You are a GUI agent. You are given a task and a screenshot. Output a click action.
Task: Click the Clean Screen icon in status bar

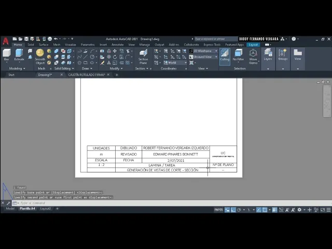tap(323, 210)
